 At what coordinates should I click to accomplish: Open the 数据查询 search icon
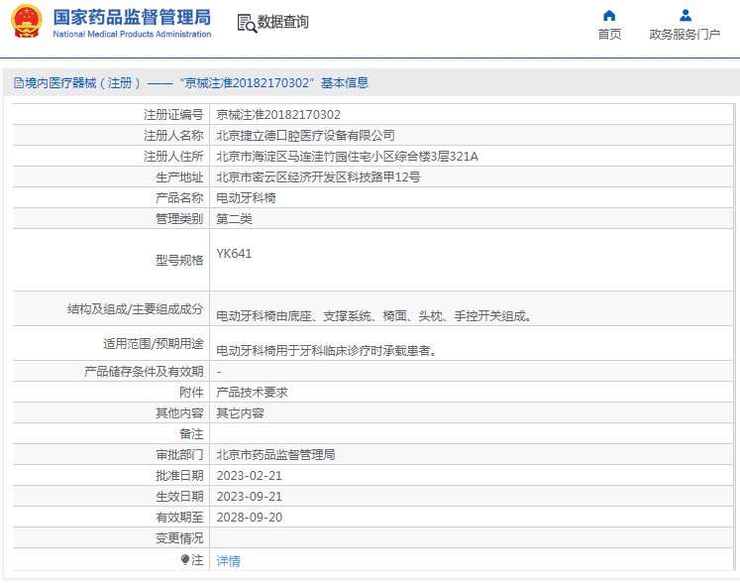[x=247, y=23]
